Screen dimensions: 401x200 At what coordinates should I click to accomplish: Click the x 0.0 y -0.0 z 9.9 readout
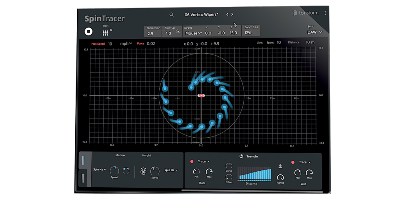[202, 44]
